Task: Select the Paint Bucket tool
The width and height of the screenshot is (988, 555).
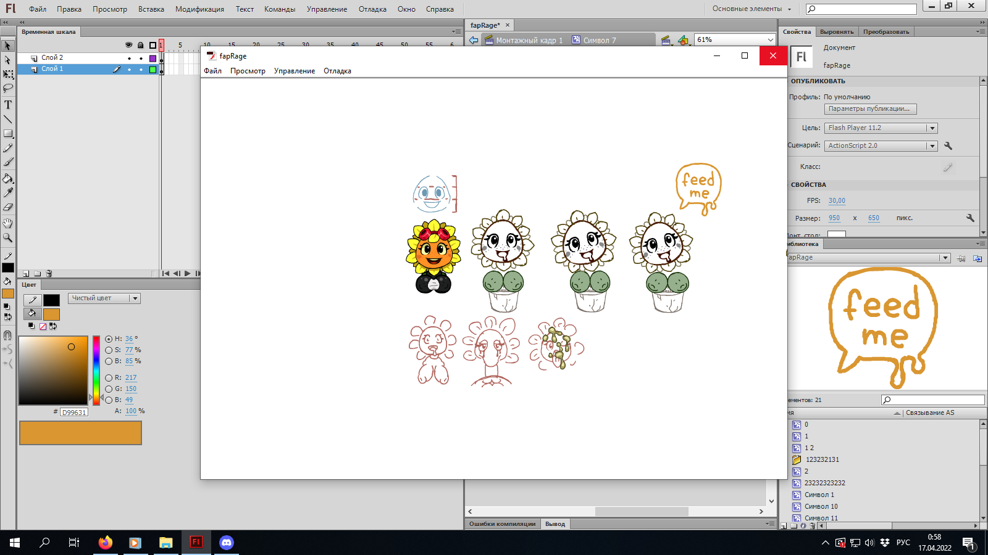Action: tap(8, 179)
